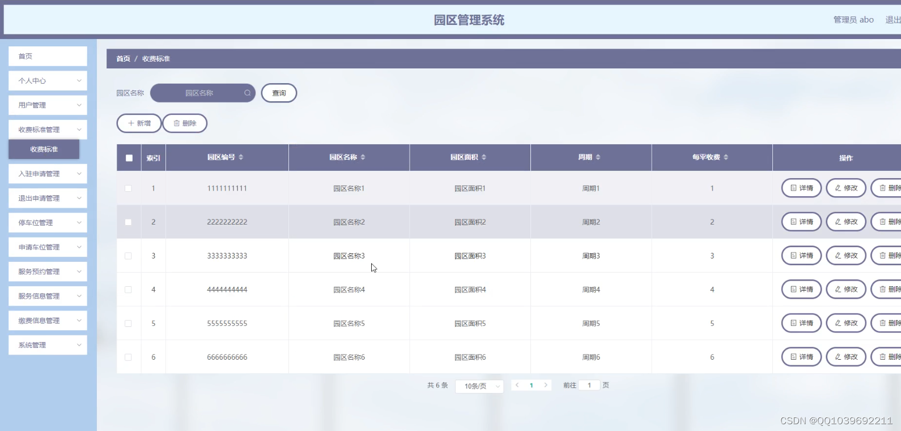Open the 首页 sidebar item
The height and width of the screenshot is (431, 901).
[48, 56]
